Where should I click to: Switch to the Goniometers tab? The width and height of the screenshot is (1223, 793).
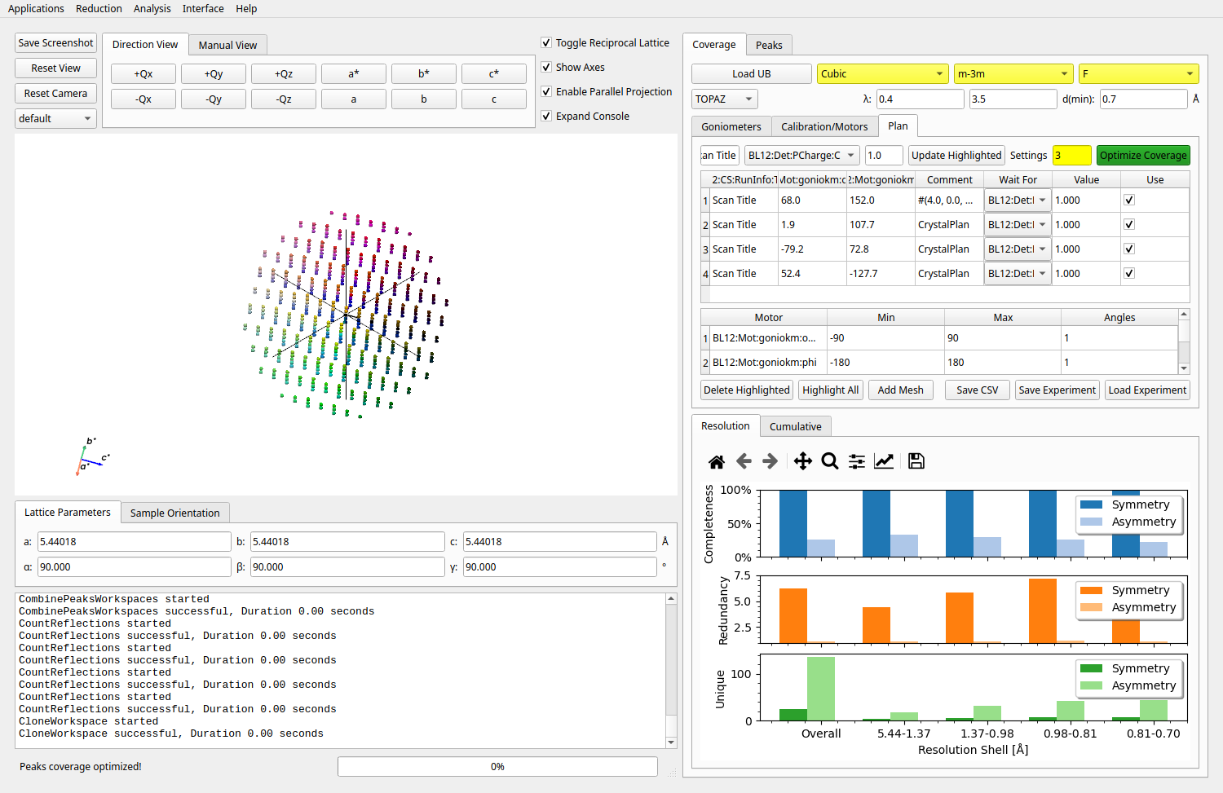tap(731, 126)
